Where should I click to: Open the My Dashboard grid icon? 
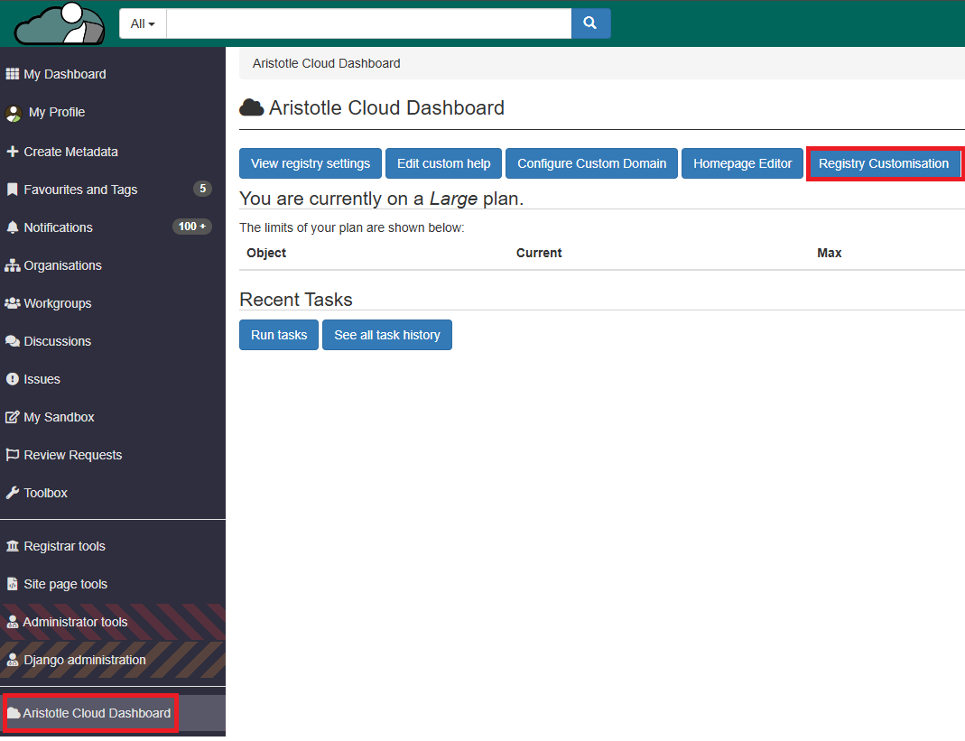click(x=13, y=74)
